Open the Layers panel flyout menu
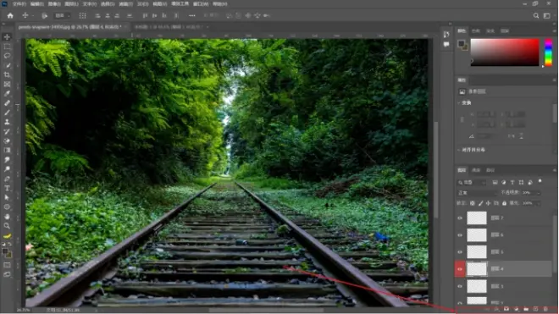Image resolution: width=559 pixels, height=314 pixels. point(554,170)
